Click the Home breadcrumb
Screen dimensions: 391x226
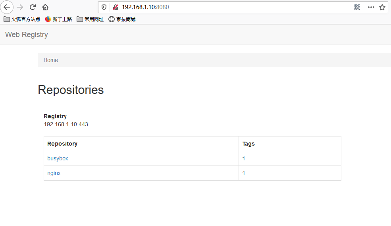[x=51, y=60]
